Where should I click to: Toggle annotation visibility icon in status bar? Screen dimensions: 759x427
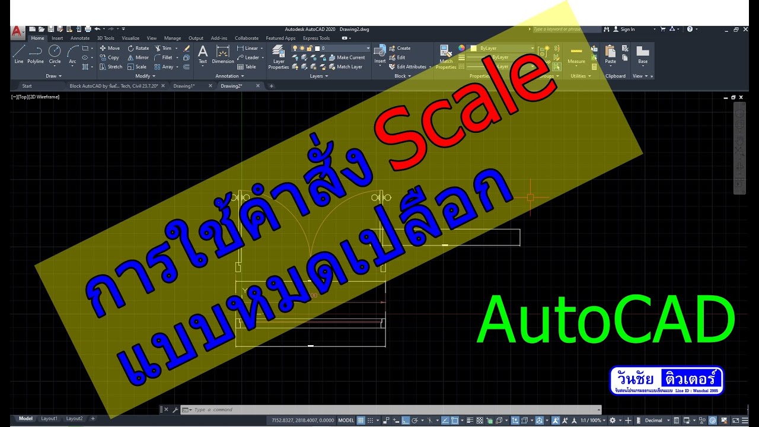click(556, 420)
